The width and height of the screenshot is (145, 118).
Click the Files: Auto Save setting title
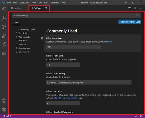pos(54,38)
